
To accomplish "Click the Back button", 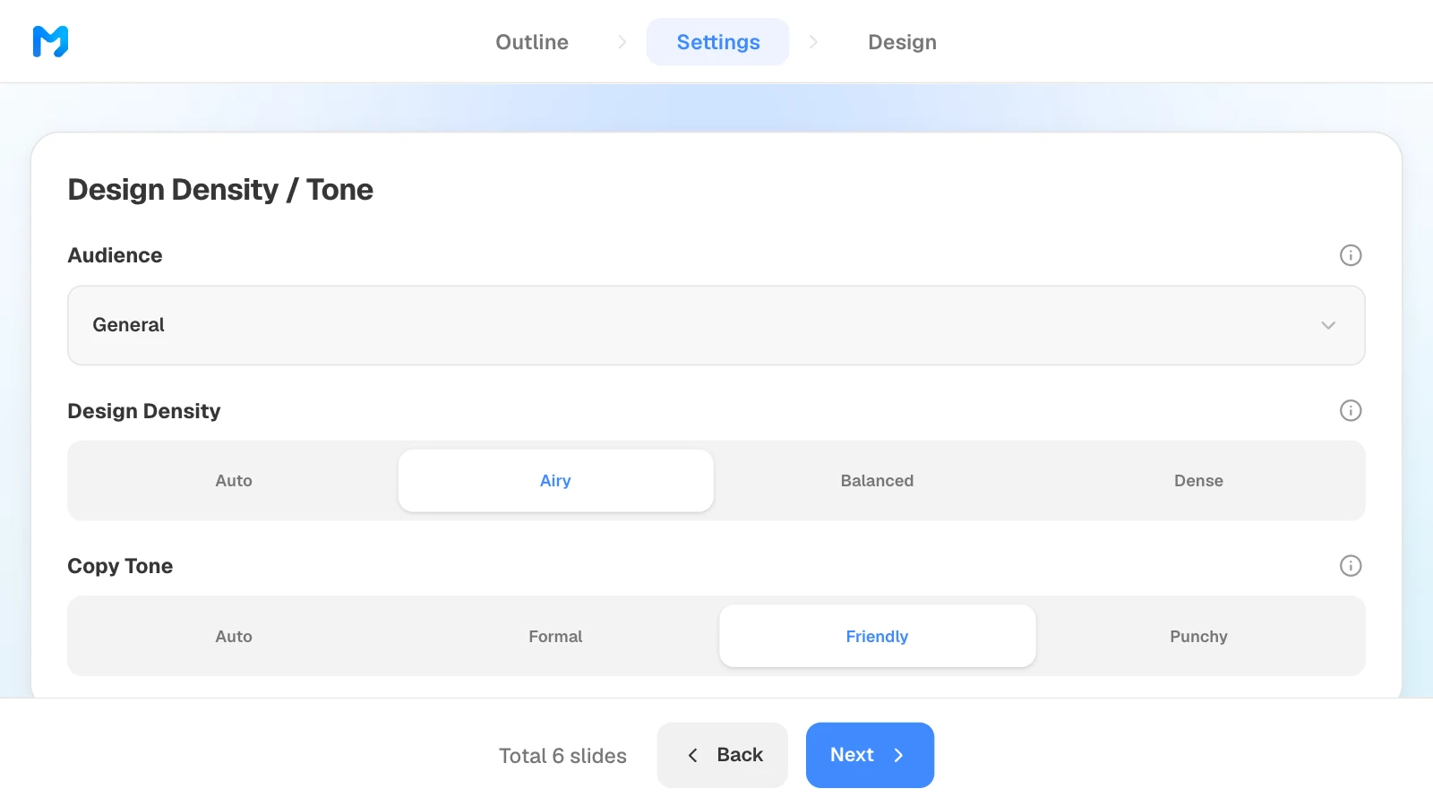I will pyautogui.click(x=722, y=755).
